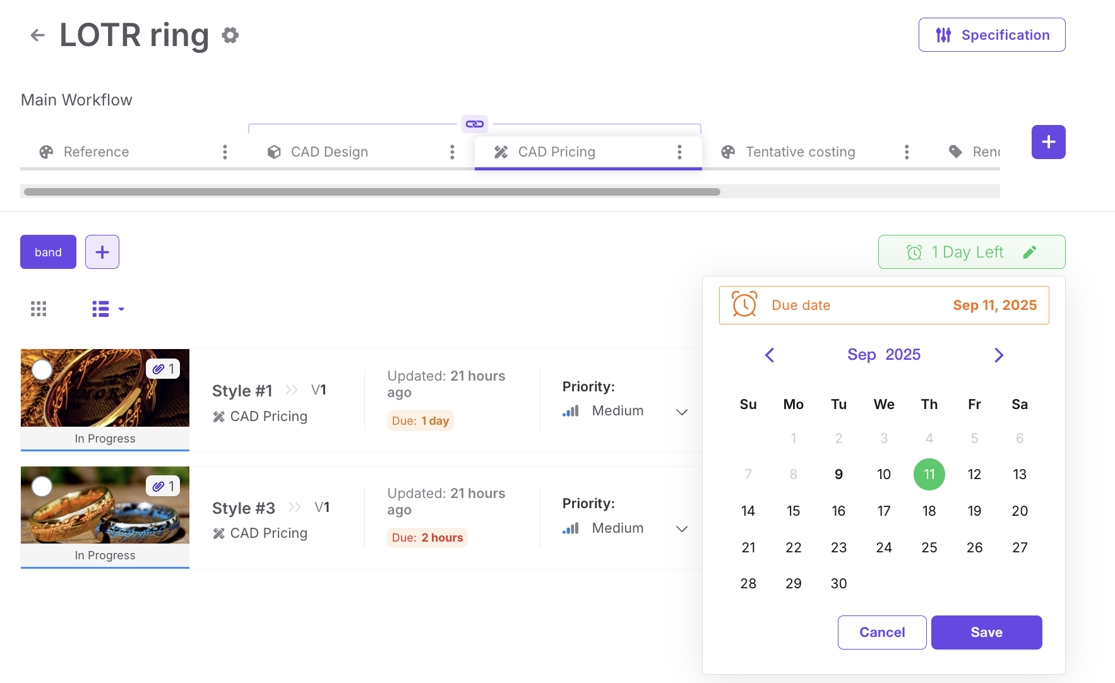Open the Specification panel

pyautogui.click(x=991, y=35)
